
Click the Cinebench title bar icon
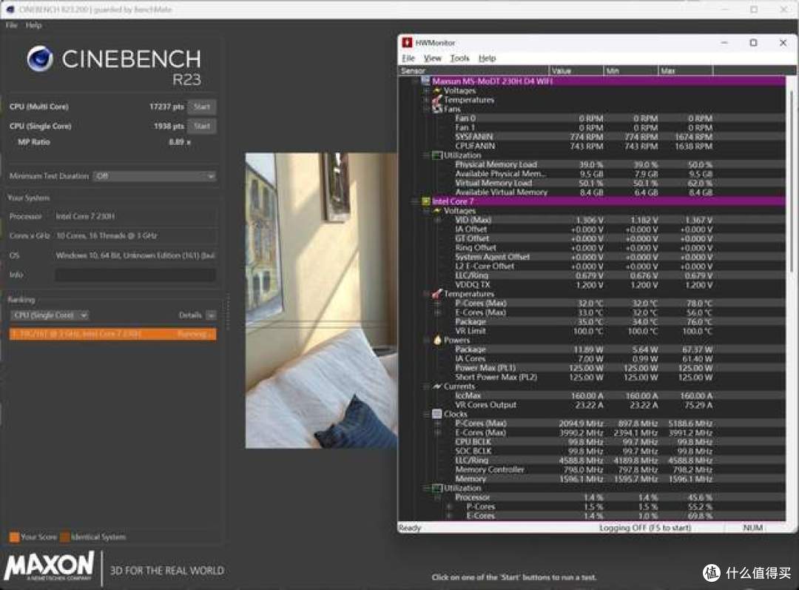point(10,9)
